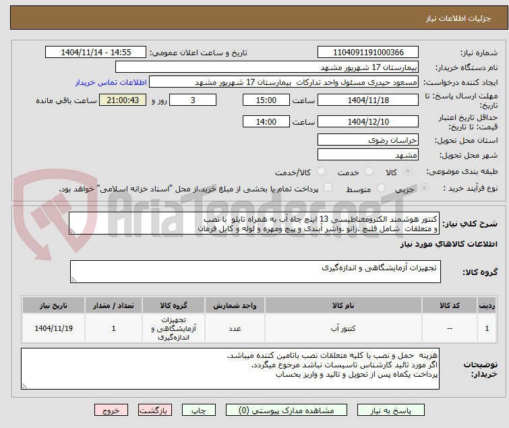509x428 pixels.
Task: Click the تعداد / مقدار column header
Action: (x=114, y=305)
